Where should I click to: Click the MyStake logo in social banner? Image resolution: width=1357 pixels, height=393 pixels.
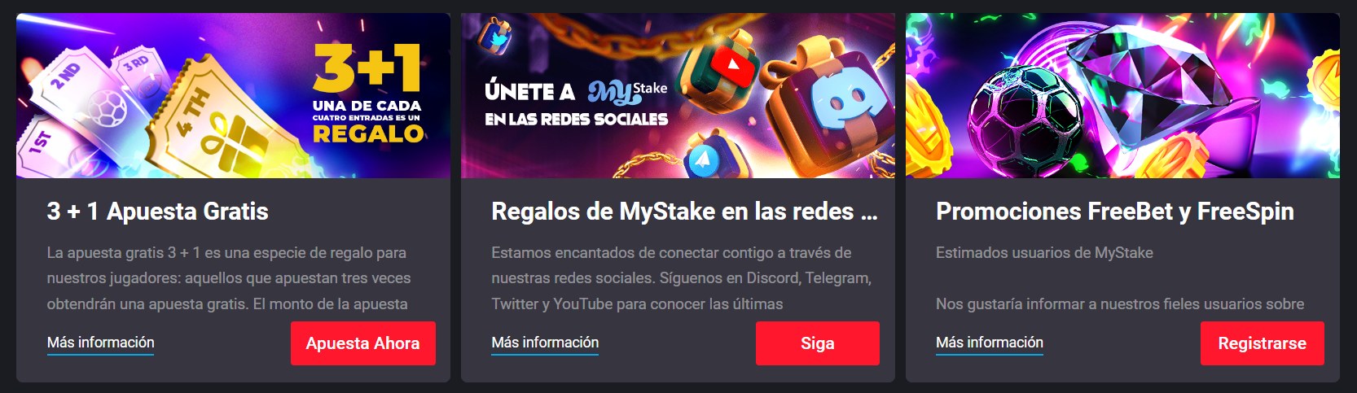[x=626, y=92]
